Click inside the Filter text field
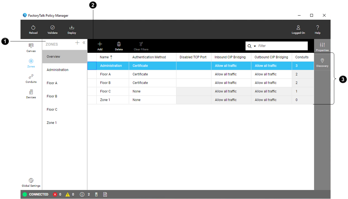The width and height of the screenshot is (348, 199). [x=281, y=46]
